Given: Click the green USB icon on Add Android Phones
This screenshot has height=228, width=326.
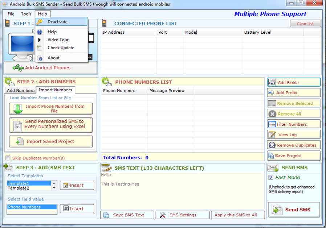Looking at the screenshot, I should (18, 68).
